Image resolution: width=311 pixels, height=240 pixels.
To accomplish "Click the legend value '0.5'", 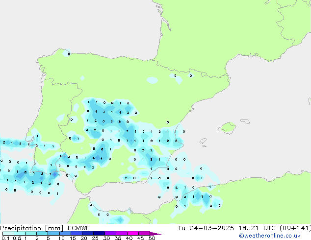I will coord(17,238).
